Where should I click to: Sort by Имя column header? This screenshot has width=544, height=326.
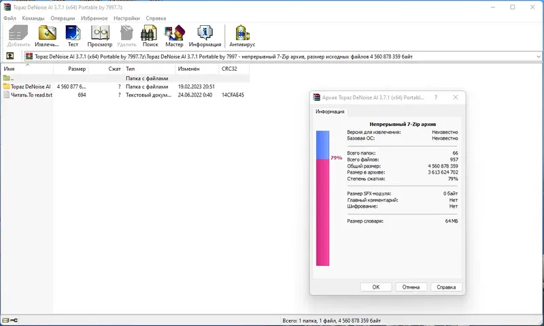tap(27, 69)
